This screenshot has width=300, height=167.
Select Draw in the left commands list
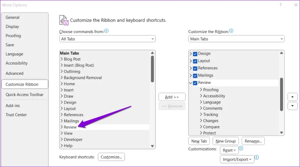69,96
